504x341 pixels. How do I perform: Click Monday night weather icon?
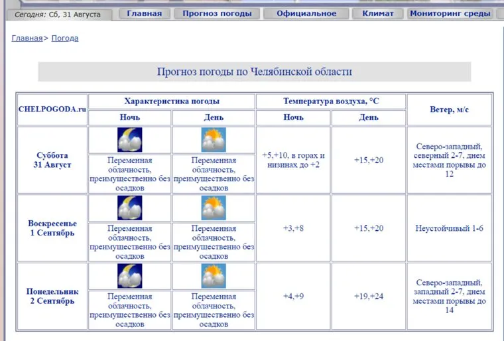130,276
